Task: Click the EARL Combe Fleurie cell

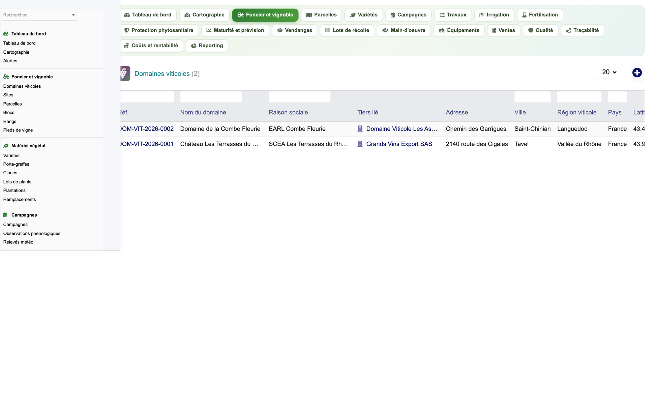Action: click(x=297, y=129)
